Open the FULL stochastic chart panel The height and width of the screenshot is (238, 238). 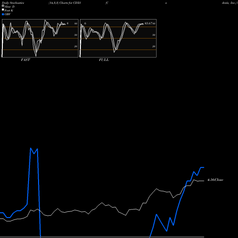118,38
